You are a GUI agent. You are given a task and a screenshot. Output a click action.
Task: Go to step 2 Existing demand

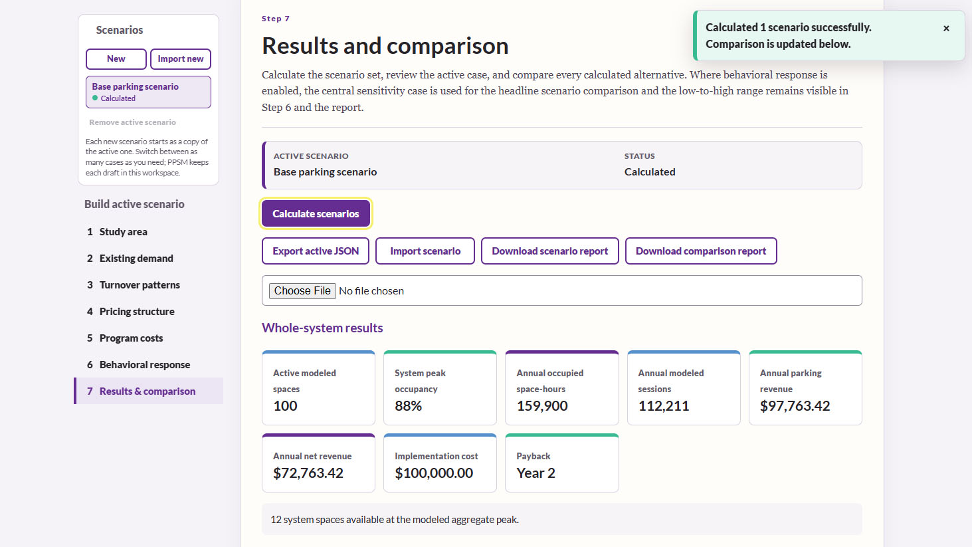[148, 259]
